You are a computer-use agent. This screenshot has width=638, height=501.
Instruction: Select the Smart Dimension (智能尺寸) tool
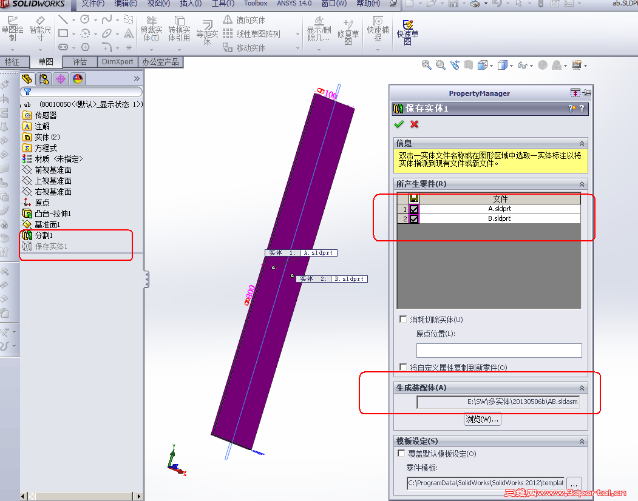tap(40, 29)
